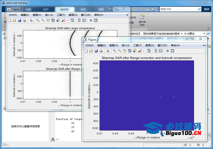Open 查看(V) menu in Figure 2
This screenshot has height=149, width=213.
114,45
